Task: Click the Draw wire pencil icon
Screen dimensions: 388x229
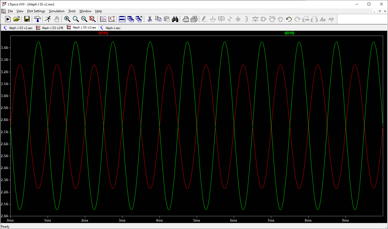Action: 205,19
